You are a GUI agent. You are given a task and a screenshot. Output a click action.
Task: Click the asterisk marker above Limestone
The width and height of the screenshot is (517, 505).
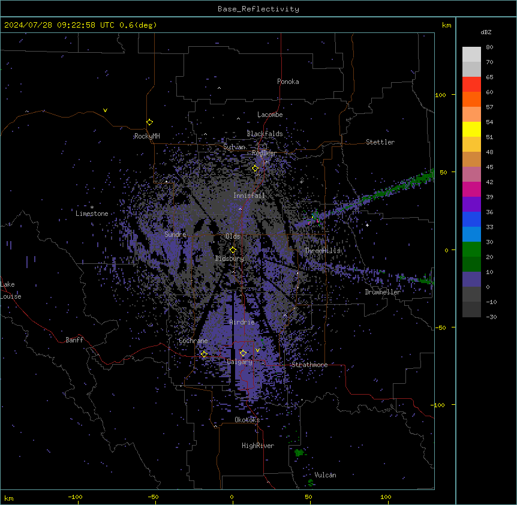pos(92,208)
